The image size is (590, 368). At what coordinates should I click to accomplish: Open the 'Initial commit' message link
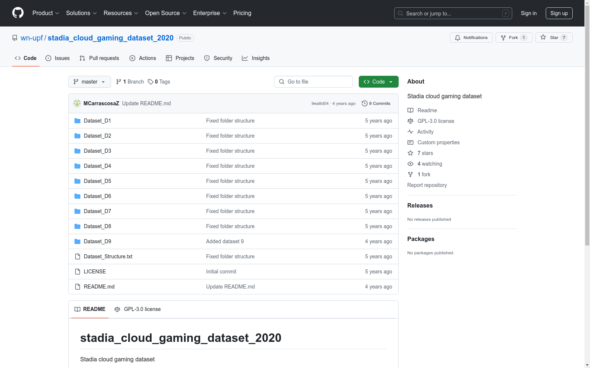(x=221, y=272)
